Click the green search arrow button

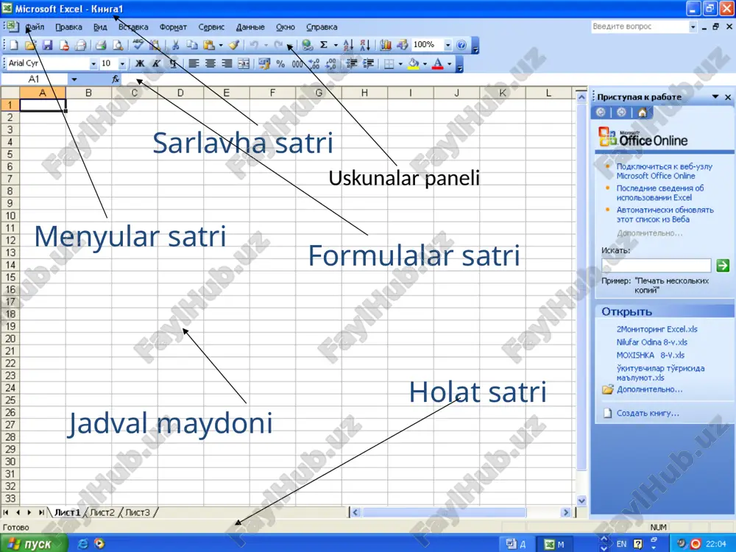(x=723, y=266)
